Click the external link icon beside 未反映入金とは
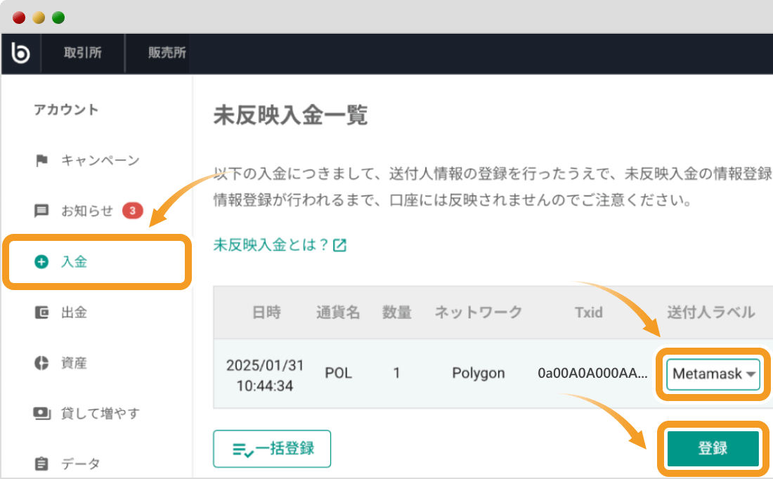773x479 pixels. point(339,245)
